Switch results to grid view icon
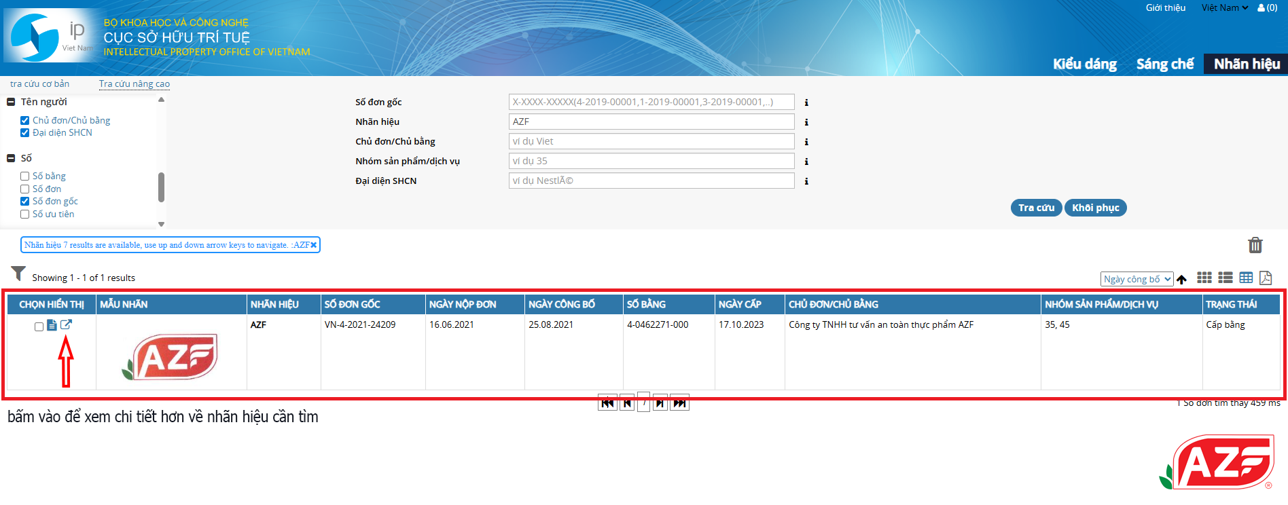The image size is (1288, 505). click(1204, 278)
